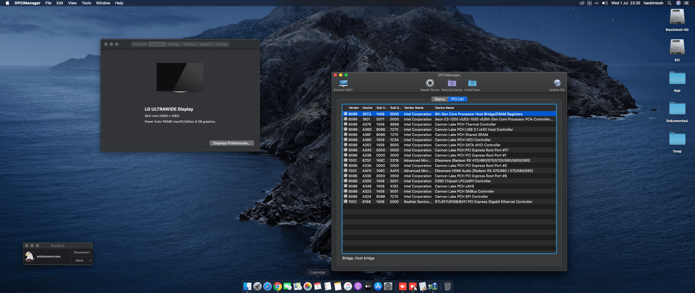Open FaceTime from the Dock
This screenshot has height=293, width=695.
click(288, 286)
